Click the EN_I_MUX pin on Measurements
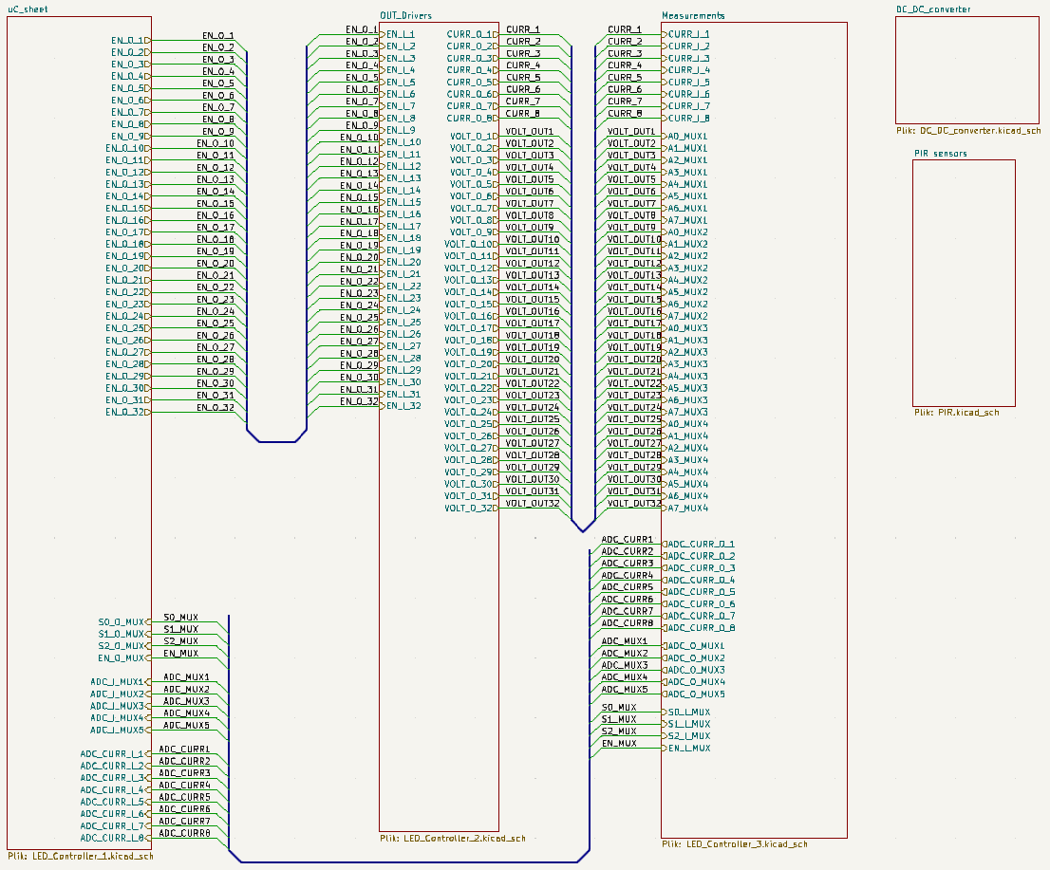The image size is (1050, 870). (688, 749)
